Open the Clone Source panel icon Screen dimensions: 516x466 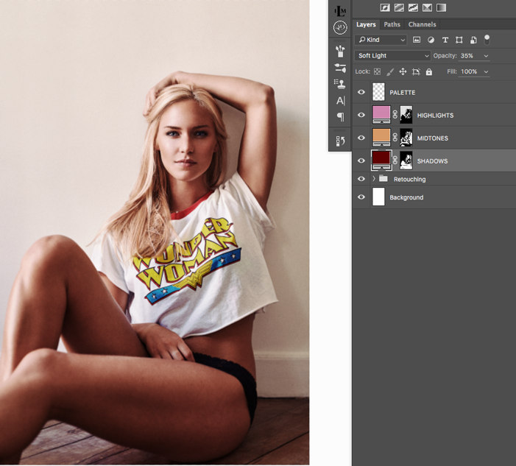click(340, 84)
